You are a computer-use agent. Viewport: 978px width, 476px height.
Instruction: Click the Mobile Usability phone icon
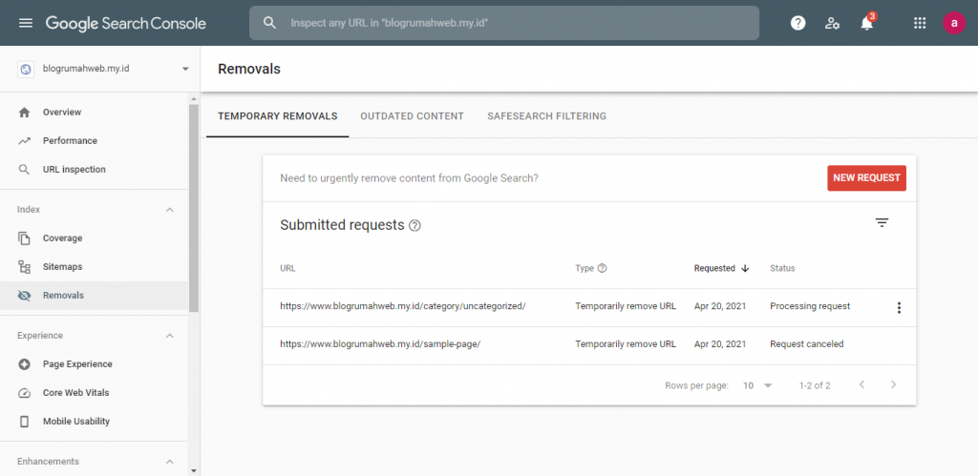[x=24, y=422]
